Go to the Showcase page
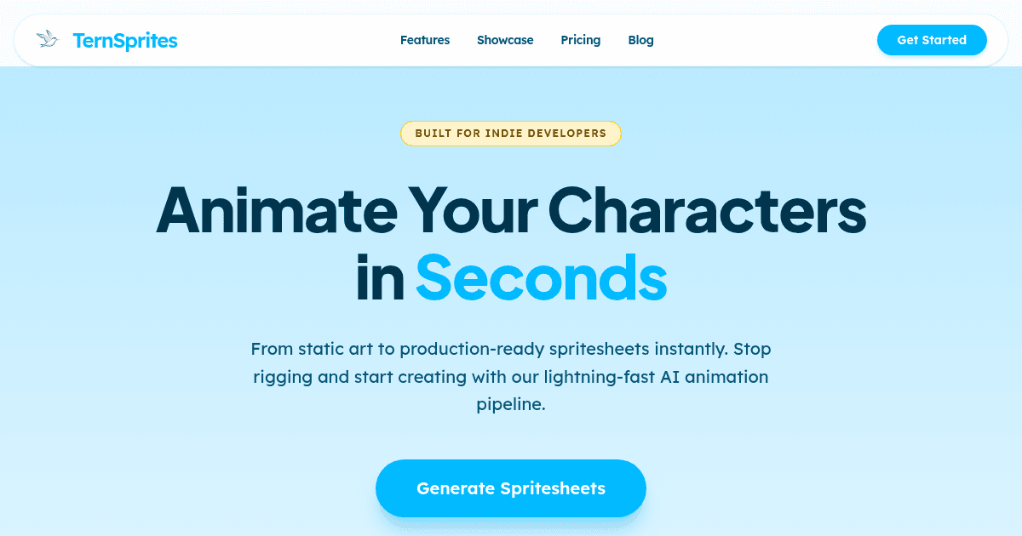The image size is (1022, 536). click(505, 40)
